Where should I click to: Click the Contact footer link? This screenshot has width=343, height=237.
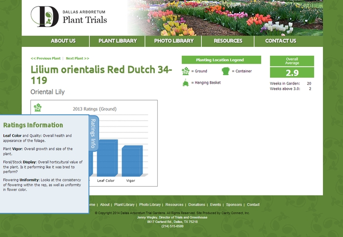click(253, 205)
